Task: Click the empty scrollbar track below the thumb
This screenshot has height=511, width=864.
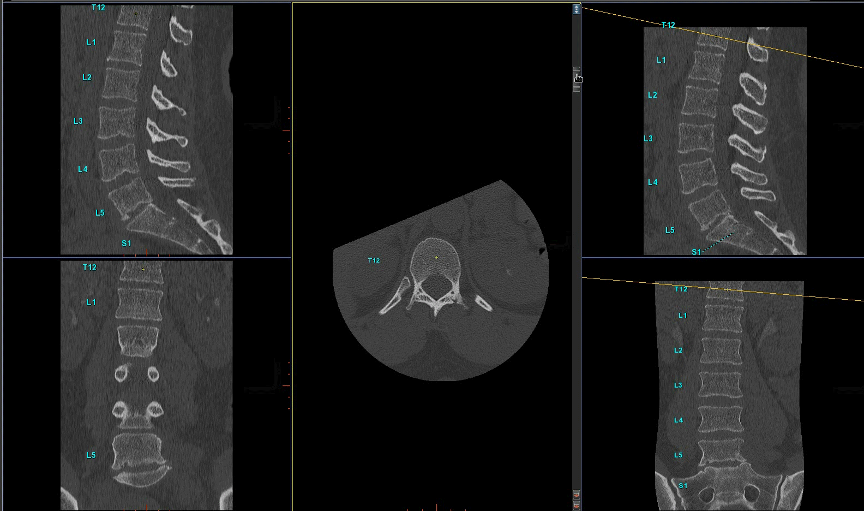Action: click(x=577, y=289)
